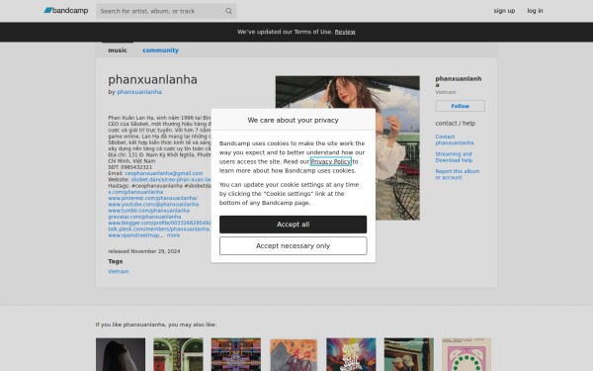Report this album or account

pos(457,174)
